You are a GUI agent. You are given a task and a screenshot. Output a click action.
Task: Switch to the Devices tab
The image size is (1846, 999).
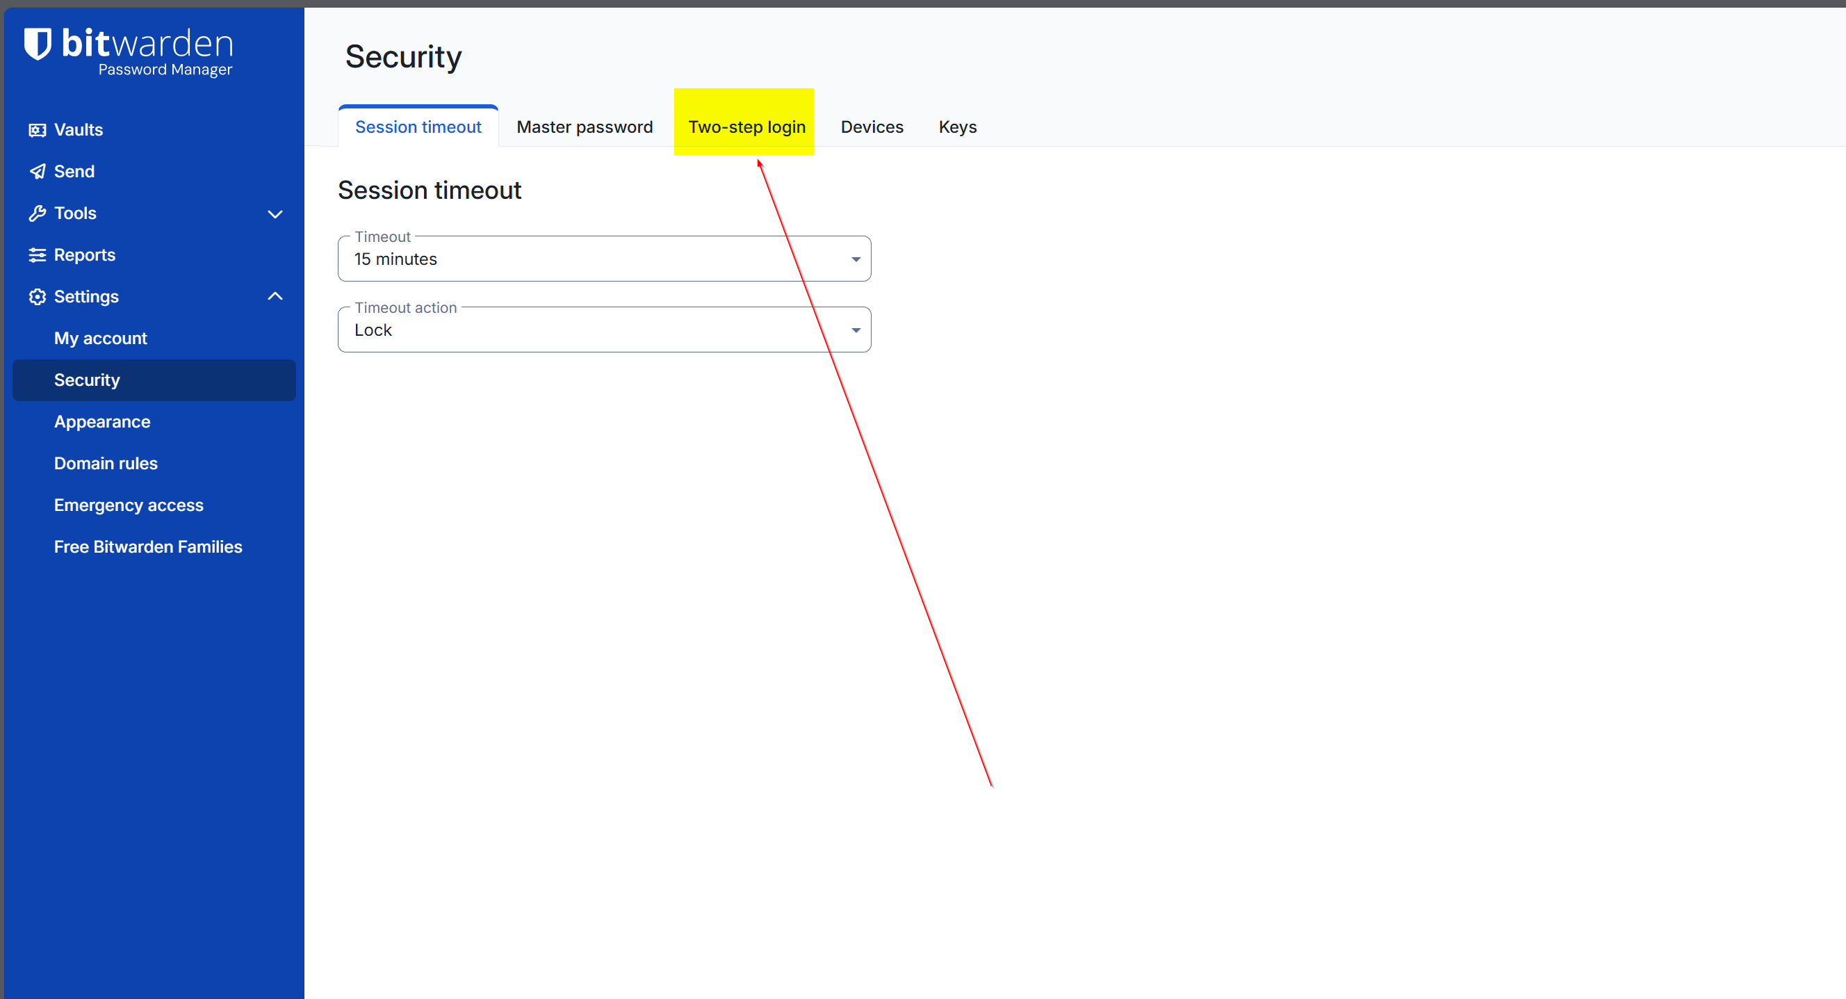[x=872, y=127]
